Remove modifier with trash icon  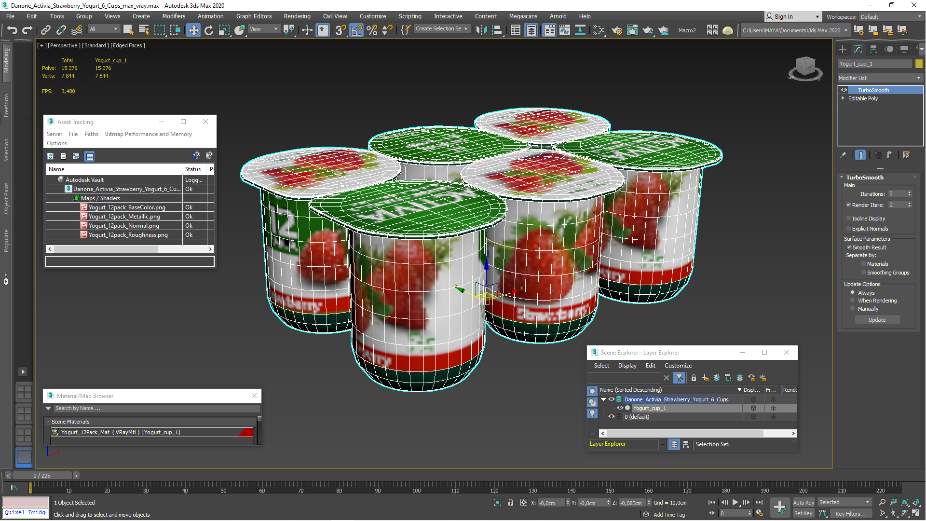[890, 155]
